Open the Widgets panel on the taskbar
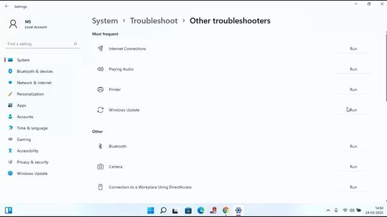This screenshot has width=387, height=217. [8, 210]
